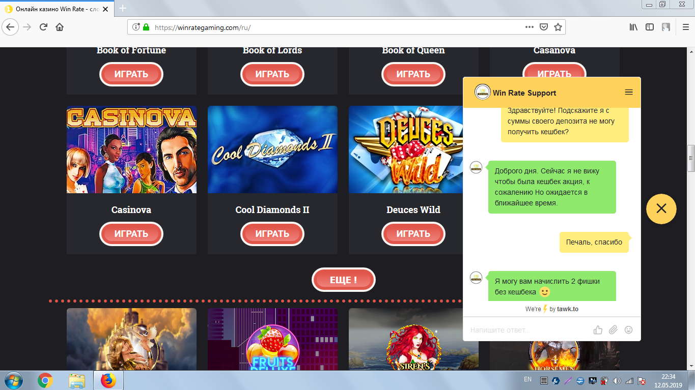The width and height of the screenshot is (695, 390).
Task: Show the browser sidebars
Action: [650, 27]
